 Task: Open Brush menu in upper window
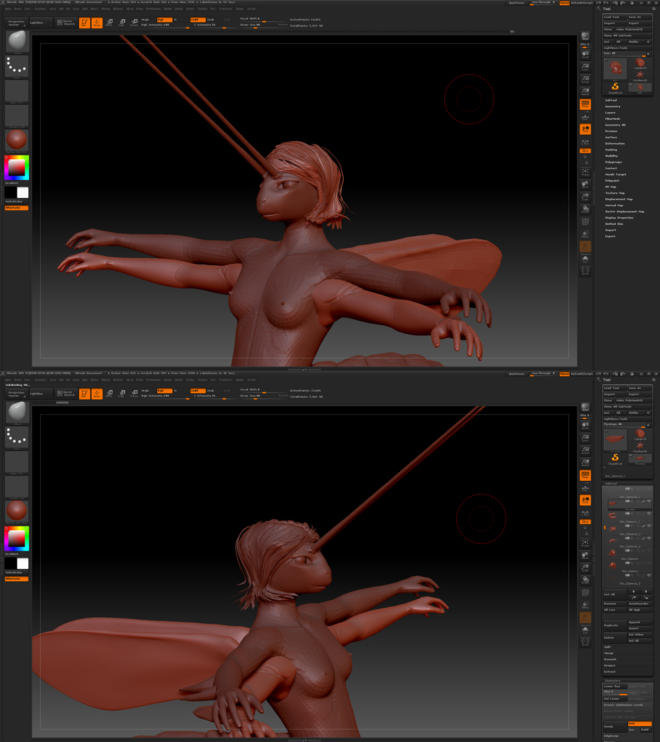(x=18, y=9)
